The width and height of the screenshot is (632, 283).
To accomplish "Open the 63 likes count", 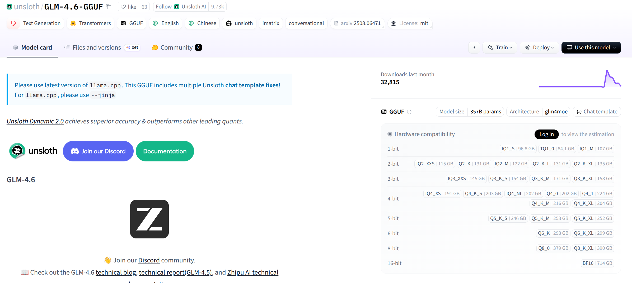I will click(144, 7).
